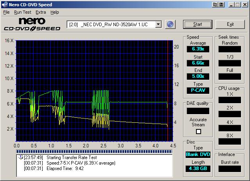The image size is (250, 181).
Task: Click the CPU usage 4X field
Action: (230, 128)
